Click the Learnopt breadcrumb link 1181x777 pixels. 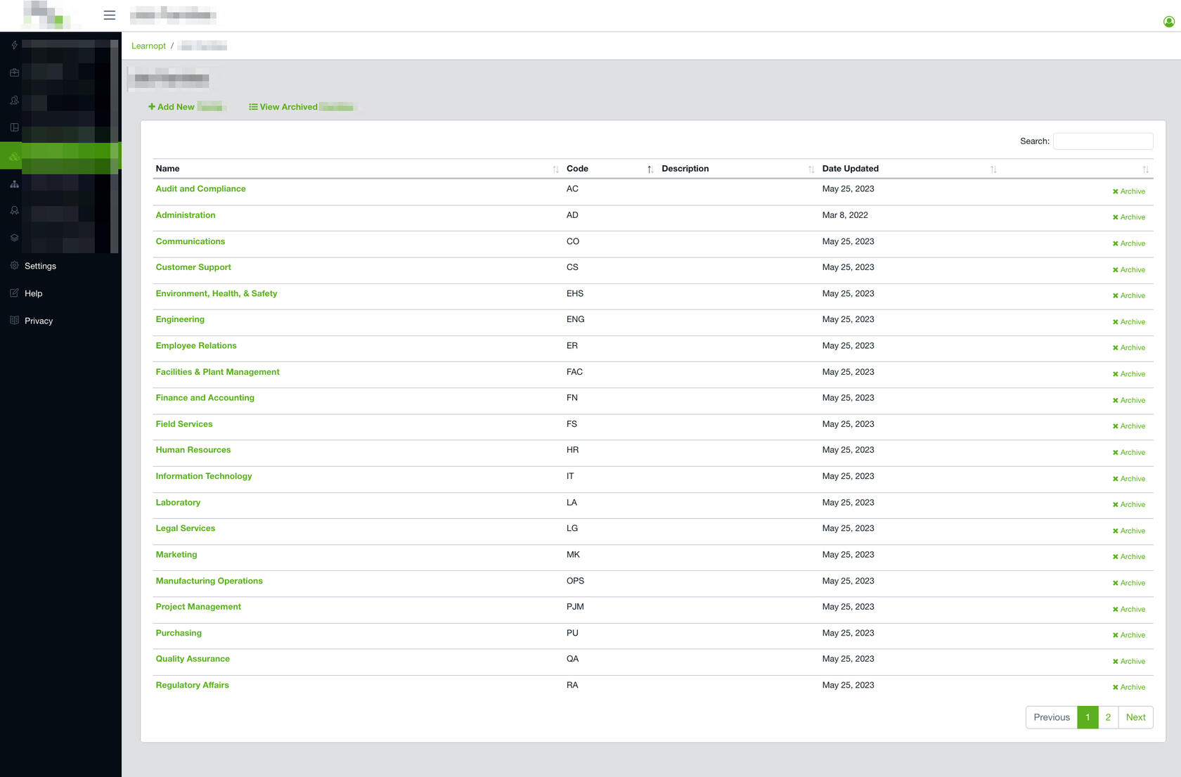click(x=148, y=46)
